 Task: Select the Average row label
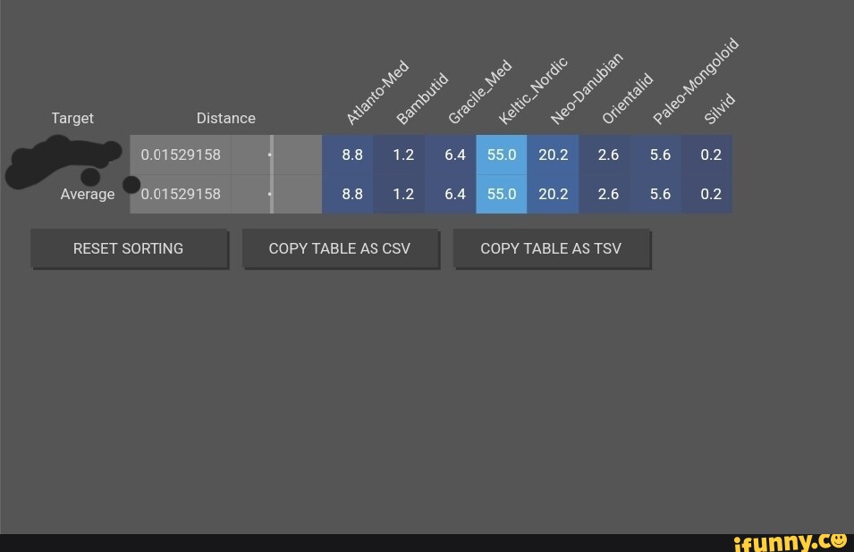click(x=88, y=194)
